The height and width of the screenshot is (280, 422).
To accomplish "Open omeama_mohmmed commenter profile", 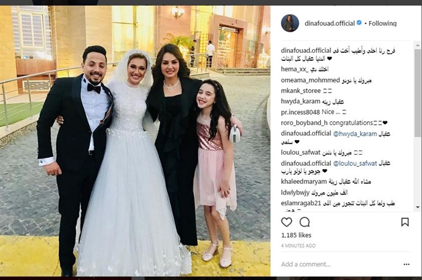I will [x=310, y=80].
